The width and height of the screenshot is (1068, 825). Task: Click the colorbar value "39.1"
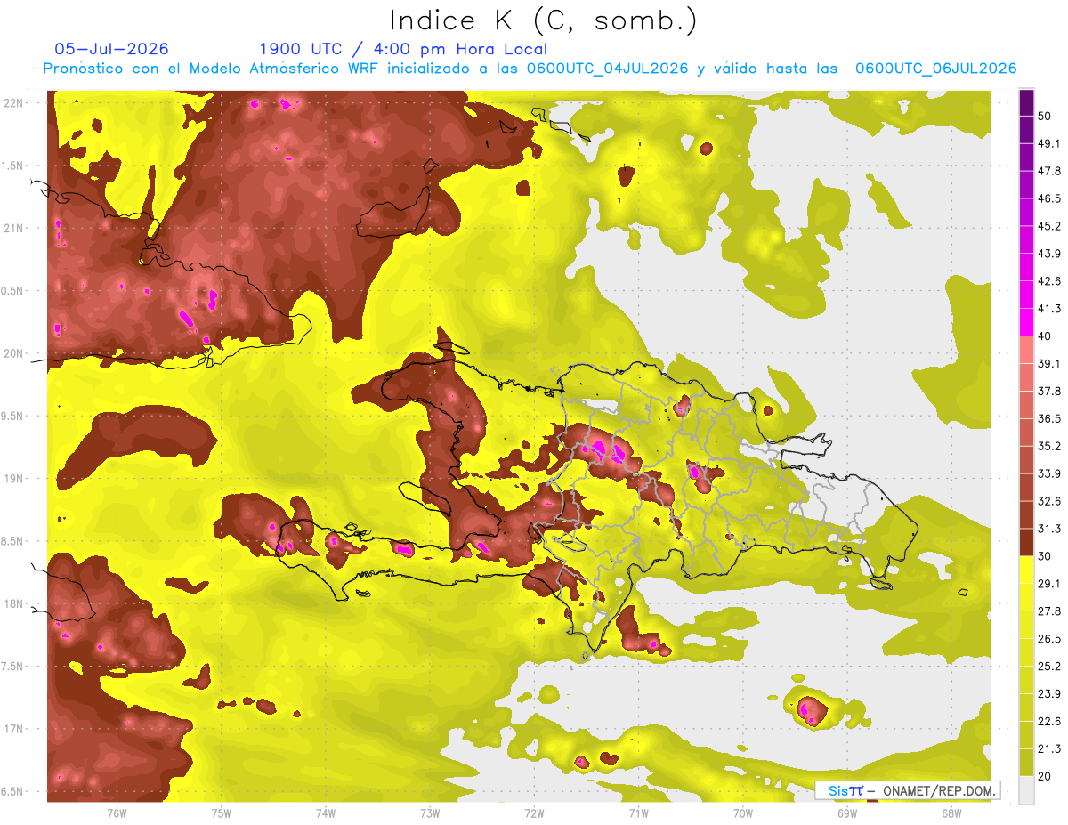click(1049, 363)
